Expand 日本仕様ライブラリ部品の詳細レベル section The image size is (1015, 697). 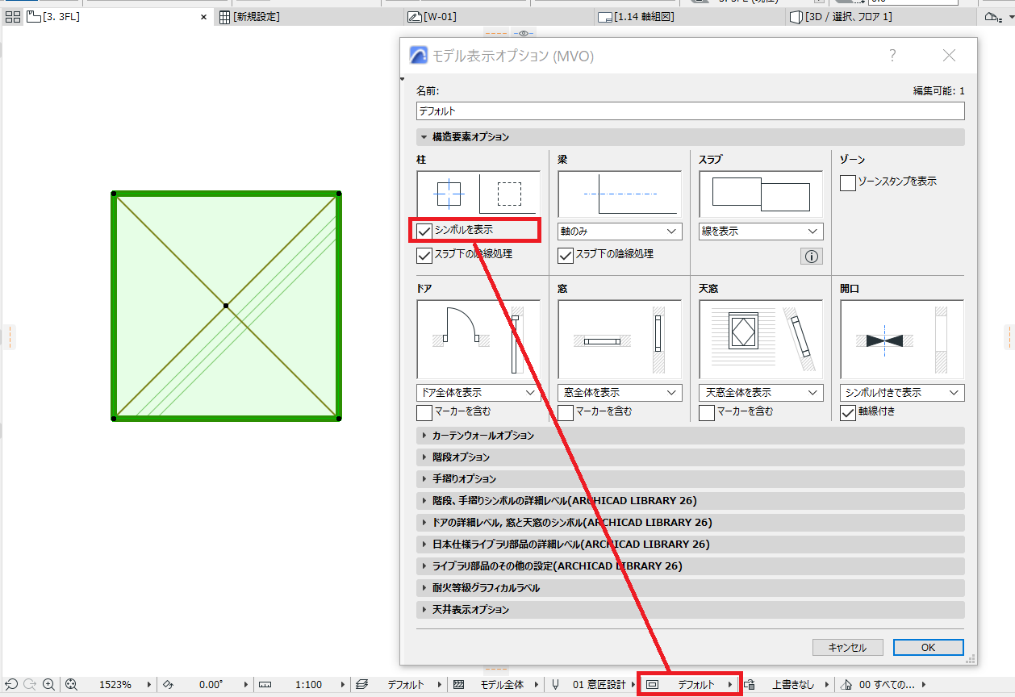pyautogui.click(x=690, y=545)
